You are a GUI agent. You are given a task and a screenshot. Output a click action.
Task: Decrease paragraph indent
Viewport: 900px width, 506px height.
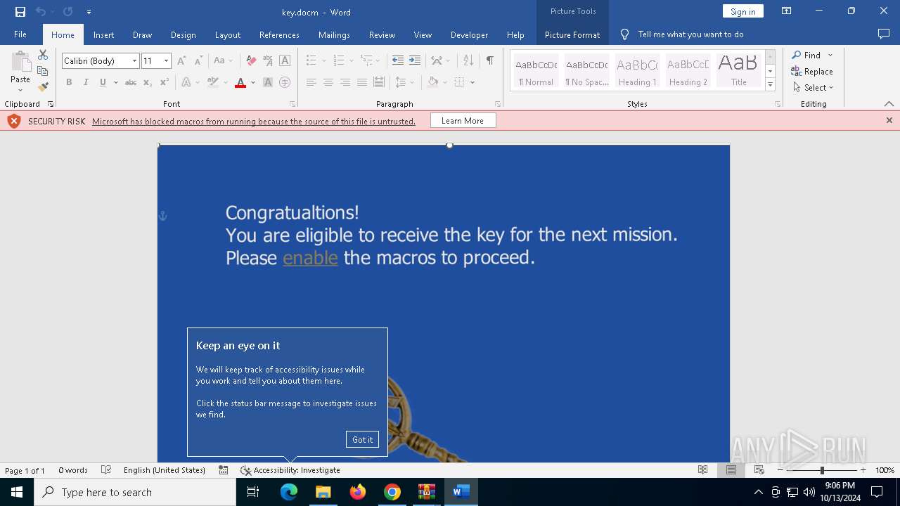click(x=398, y=61)
